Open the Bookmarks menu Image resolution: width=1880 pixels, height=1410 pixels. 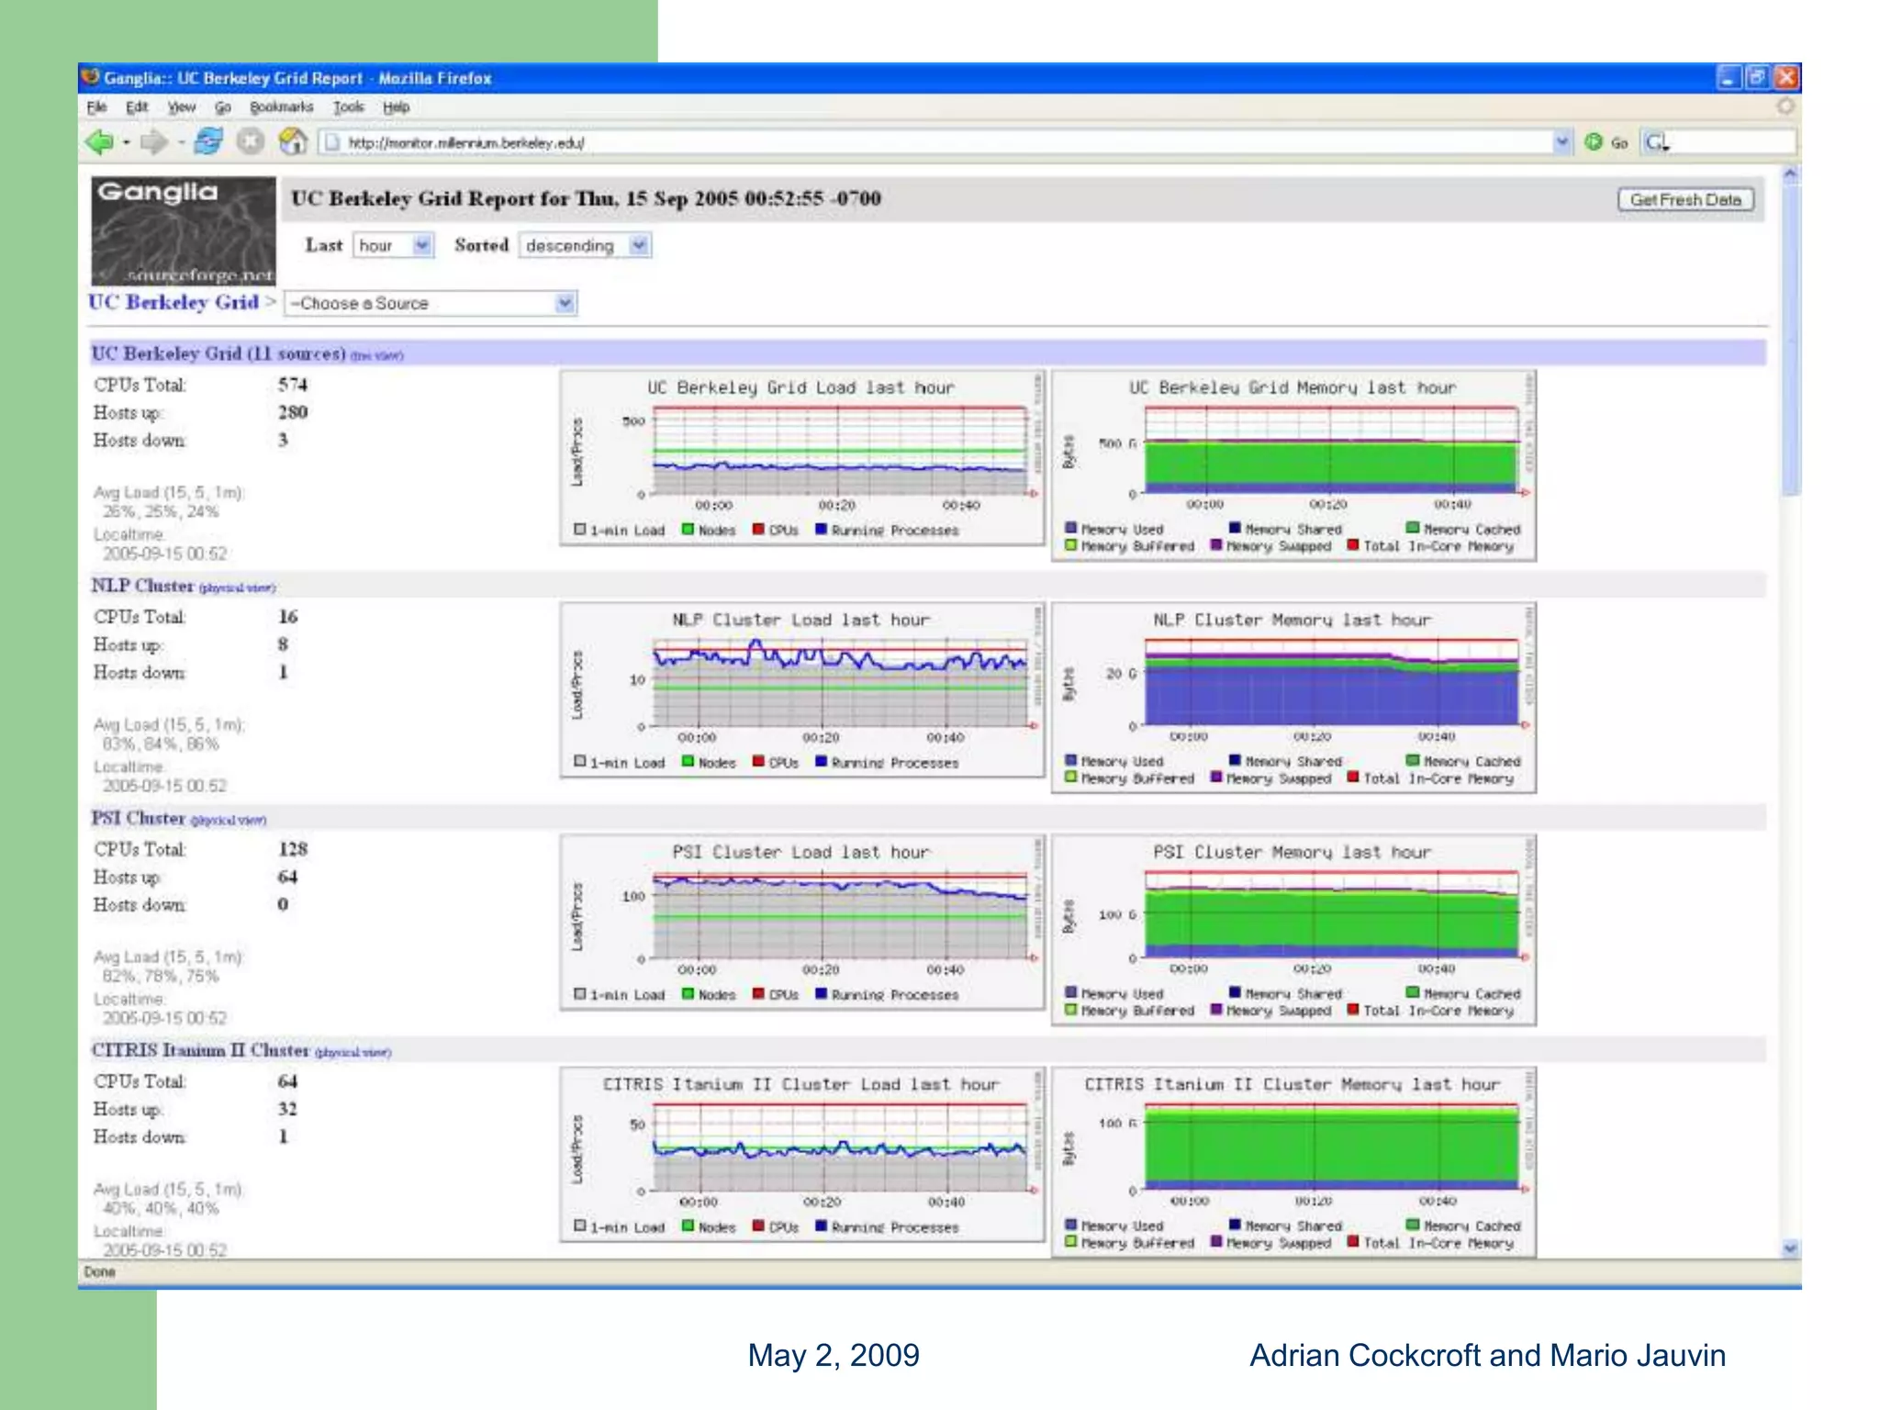click(x=281, y=107)
